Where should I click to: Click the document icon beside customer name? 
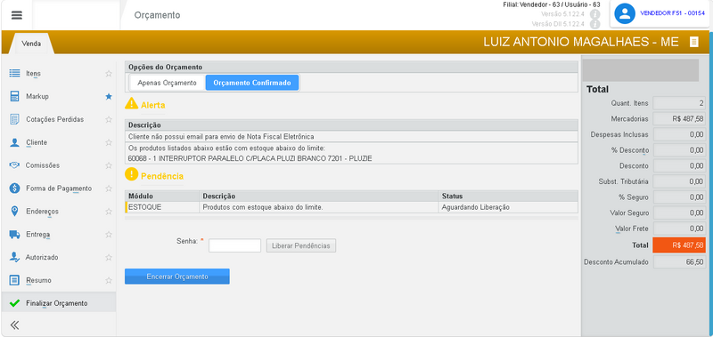pos(693,42)
